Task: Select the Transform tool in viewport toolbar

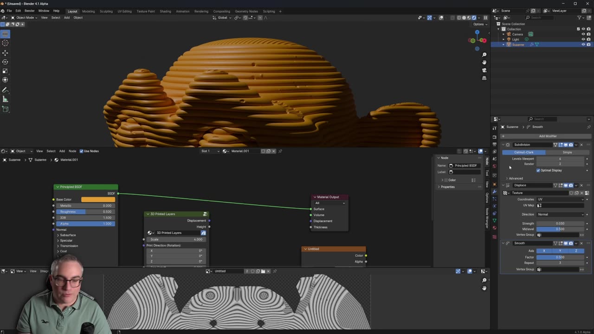Action: click(x=5, y=80)
